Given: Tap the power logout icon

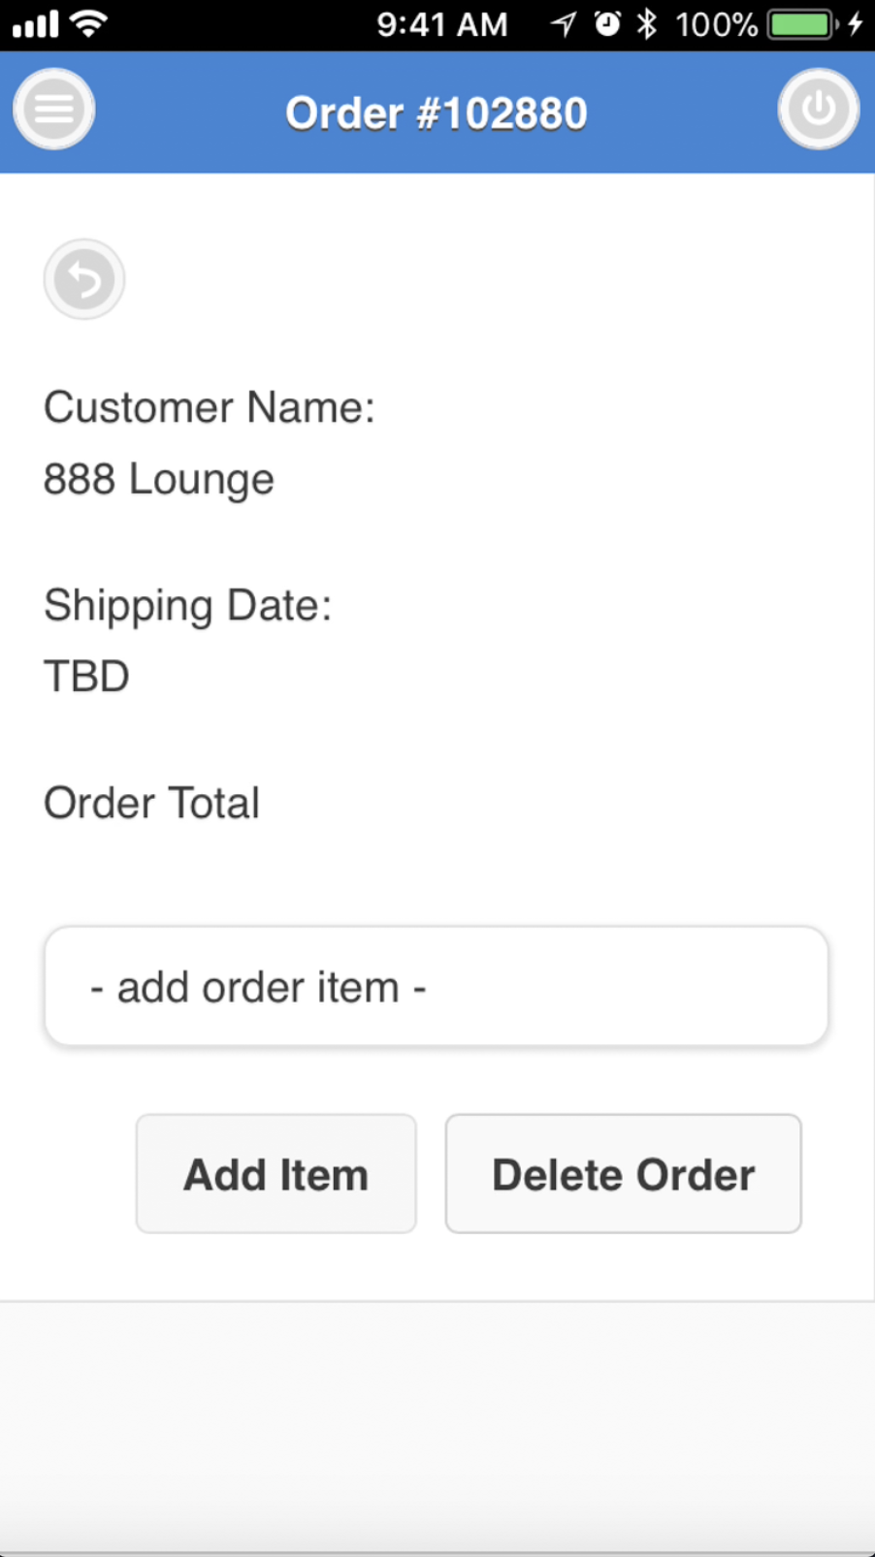Looking at the screenshot, I should pyautogui.click(x=818, y=109).
